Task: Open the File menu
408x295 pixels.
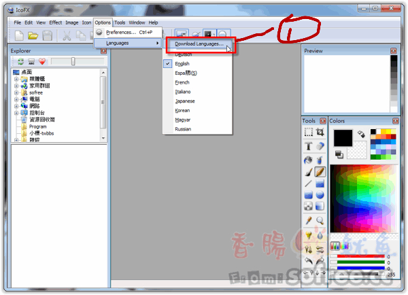Action: point(18,22)
